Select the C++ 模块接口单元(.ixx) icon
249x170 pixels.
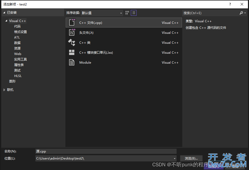[72, 52]
